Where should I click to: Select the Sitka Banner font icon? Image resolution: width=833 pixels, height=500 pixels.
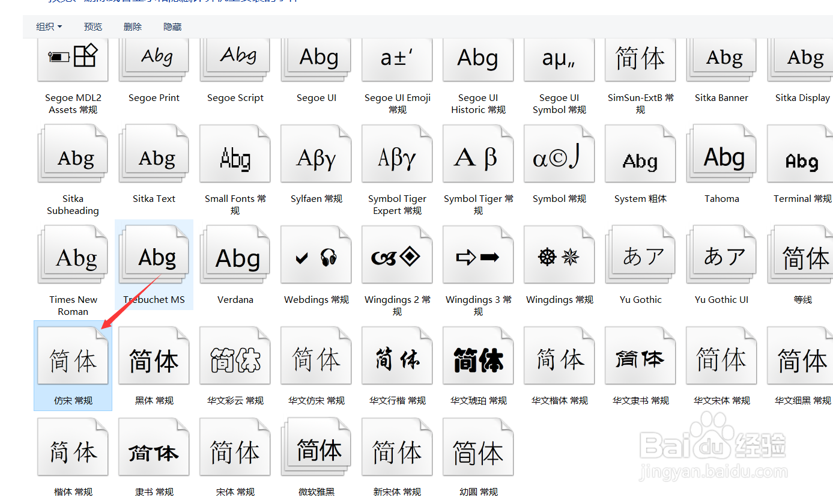(x=721, y=60)
